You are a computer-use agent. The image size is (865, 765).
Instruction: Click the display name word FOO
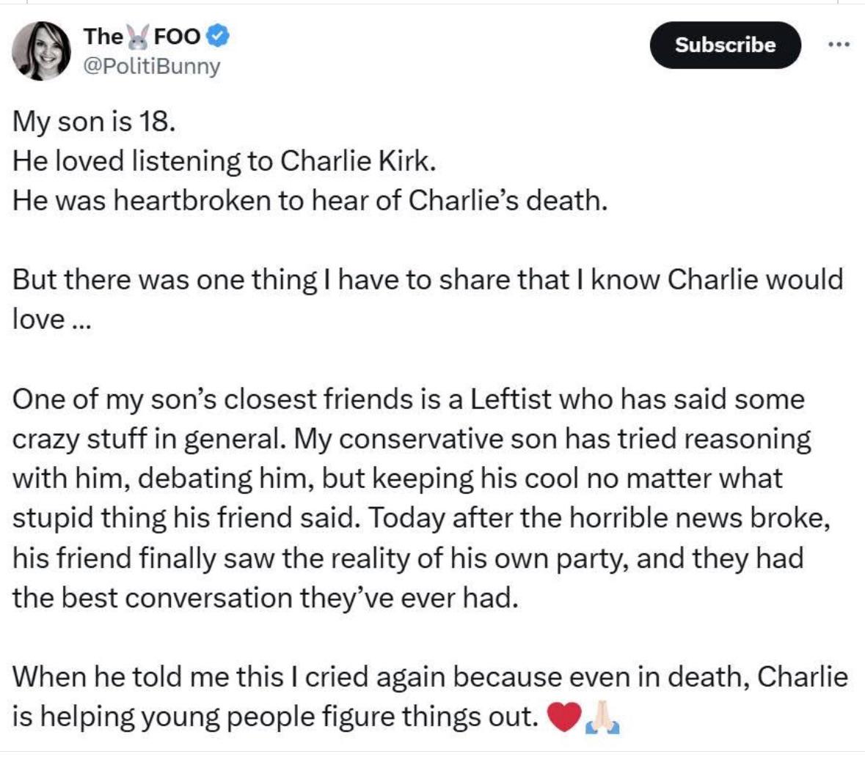177,37
